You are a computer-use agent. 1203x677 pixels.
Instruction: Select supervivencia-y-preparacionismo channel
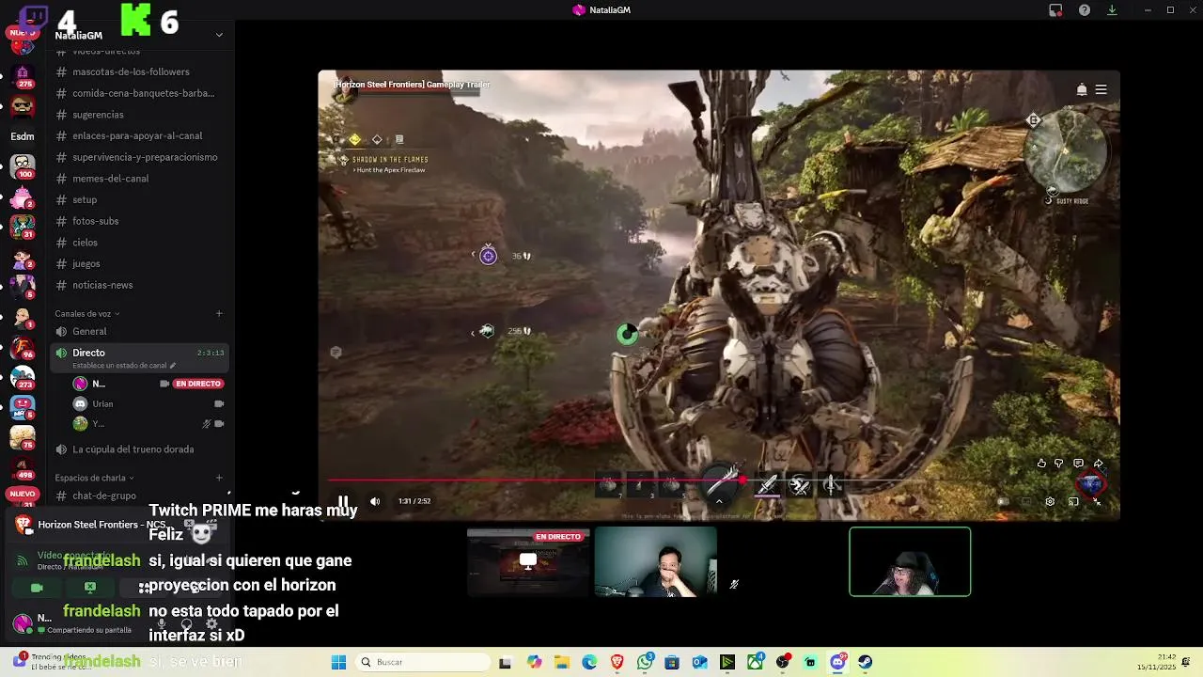141,157
